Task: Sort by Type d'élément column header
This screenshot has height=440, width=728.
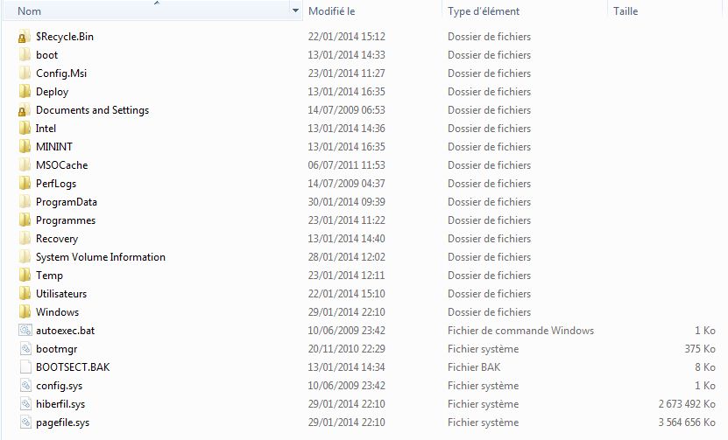Action: [484, 11]
